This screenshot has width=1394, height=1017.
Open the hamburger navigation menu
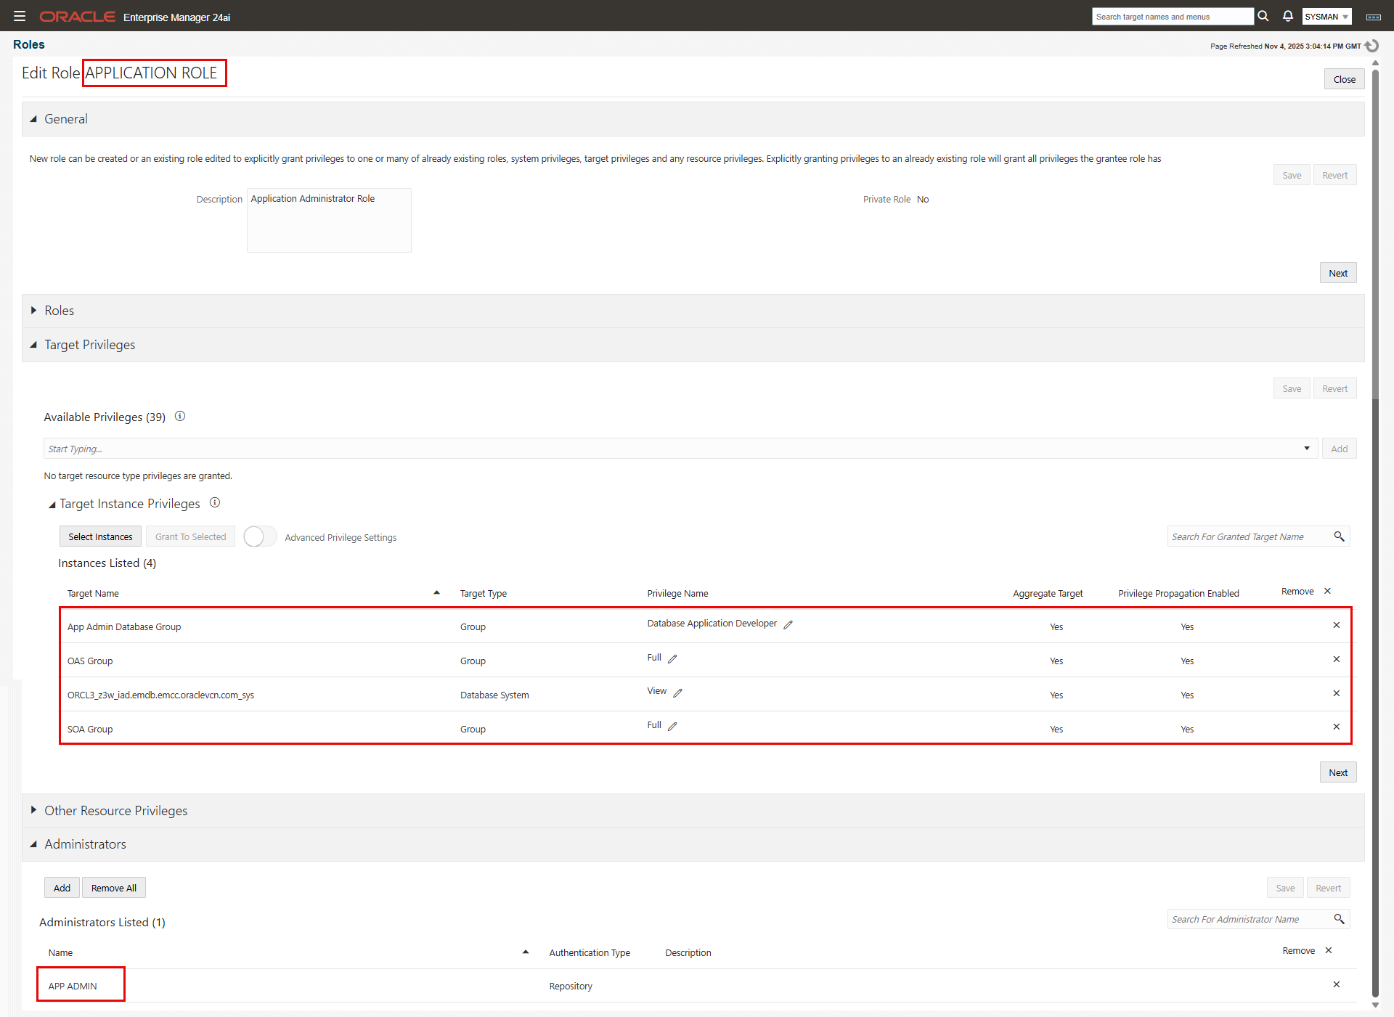point(20,16)
